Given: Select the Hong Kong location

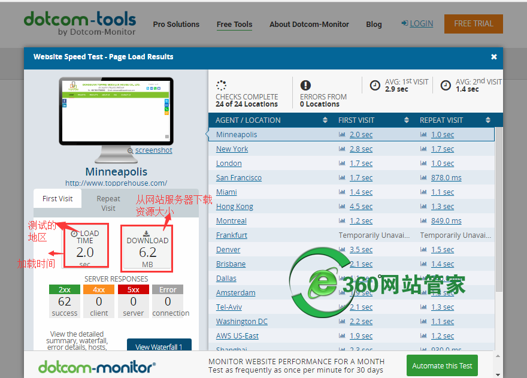Looking at the screenshot, I should [x=235, y=207].
